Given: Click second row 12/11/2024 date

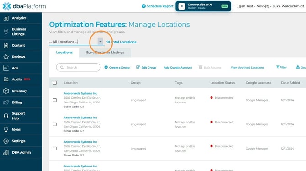Looking at the screenshot, I should pos(287,124).
